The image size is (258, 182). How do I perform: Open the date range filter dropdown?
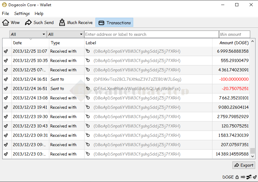(x=28, y=34)
